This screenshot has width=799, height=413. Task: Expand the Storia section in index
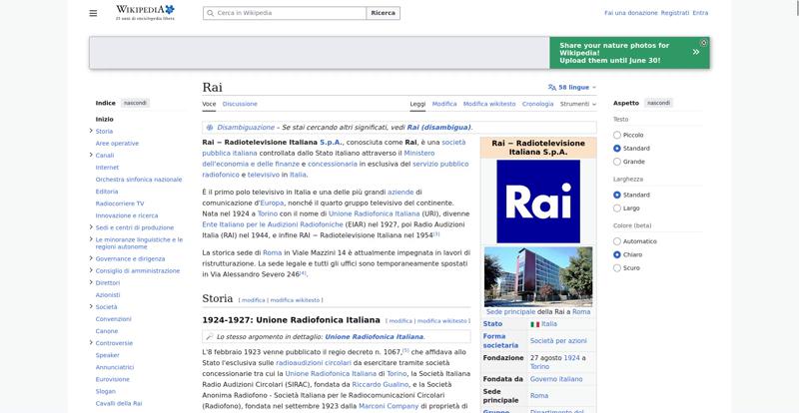(91, 131)
